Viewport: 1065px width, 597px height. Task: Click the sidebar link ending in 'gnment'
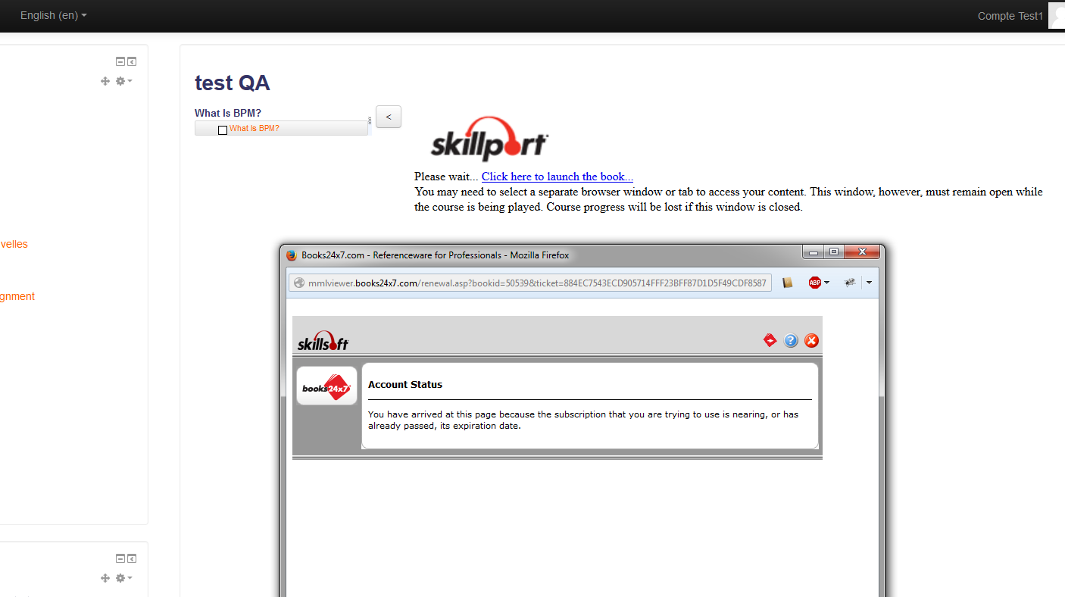click(17, 296)
